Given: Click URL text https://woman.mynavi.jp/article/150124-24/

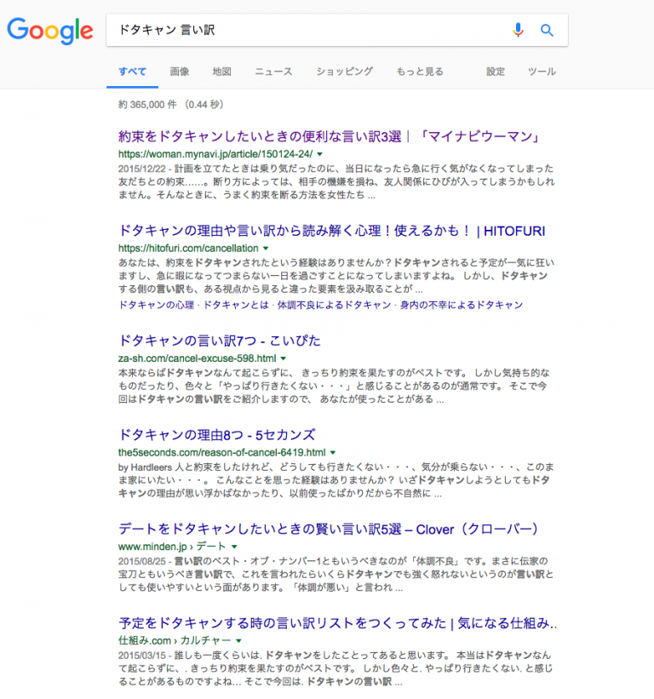Looking at the screenshot, I should coord(215,154).
